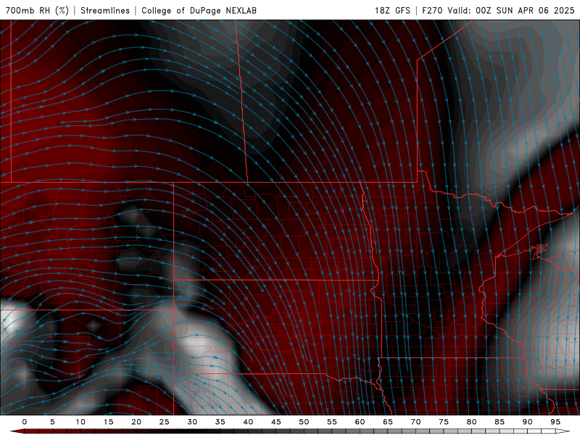Click the 60 value on color scale
Viewport: 580px width, 435px height.
(360, 422)
